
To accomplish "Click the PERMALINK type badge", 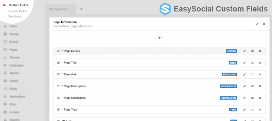I will coord(229,74).
